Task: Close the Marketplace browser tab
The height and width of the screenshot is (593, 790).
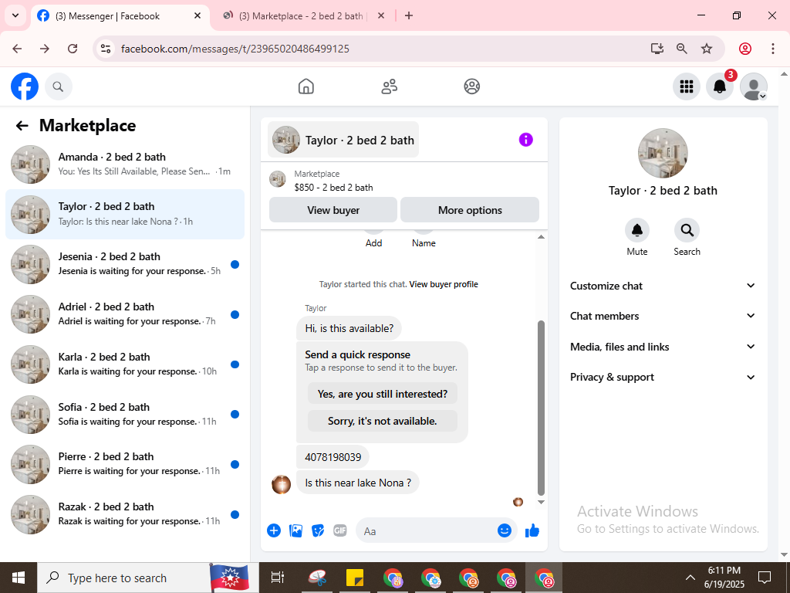Action: point(381,15)
